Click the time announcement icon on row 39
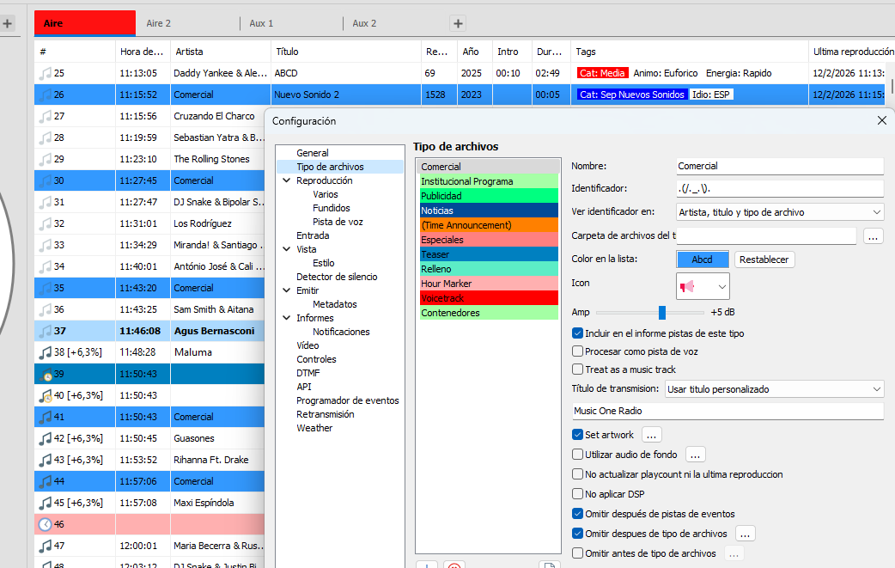Viewport: 895px width, 568px height. [x=46, y=374]
